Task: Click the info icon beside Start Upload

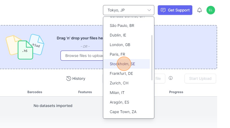Action: [171, 78]
